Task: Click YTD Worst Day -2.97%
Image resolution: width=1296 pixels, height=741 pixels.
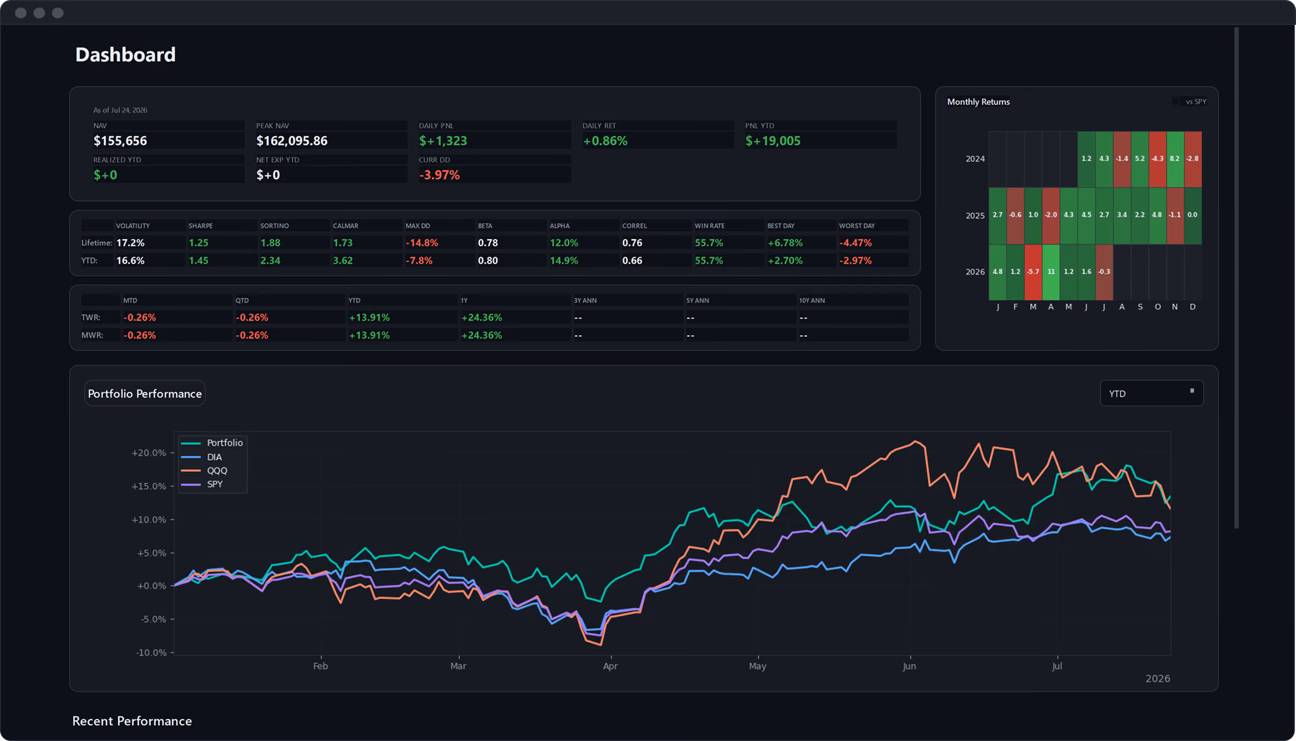Action: pyautogui.click(x=855, y=260)
